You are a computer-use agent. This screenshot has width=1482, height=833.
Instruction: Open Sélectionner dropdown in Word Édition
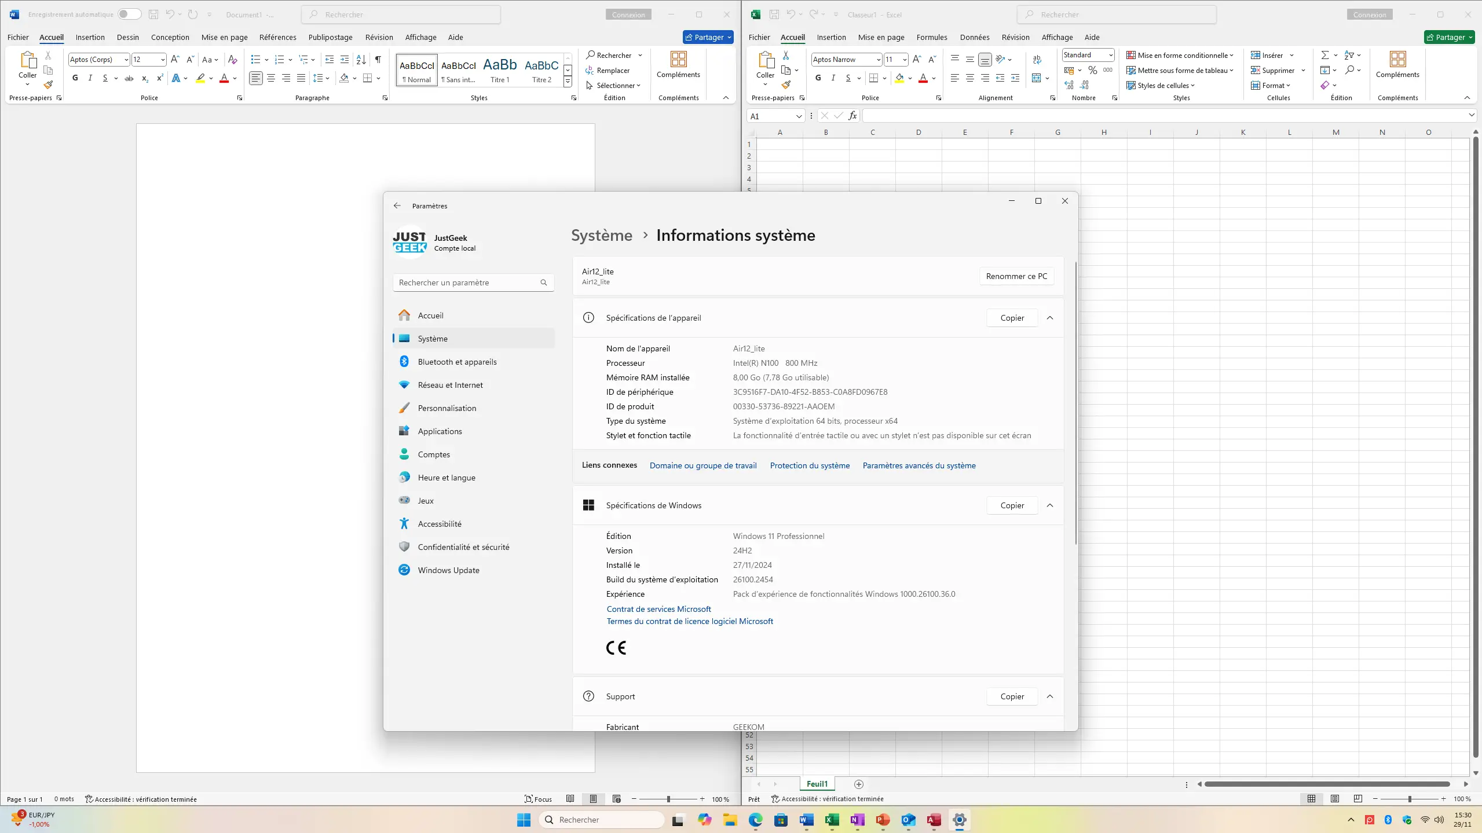[x=613, y=86]
